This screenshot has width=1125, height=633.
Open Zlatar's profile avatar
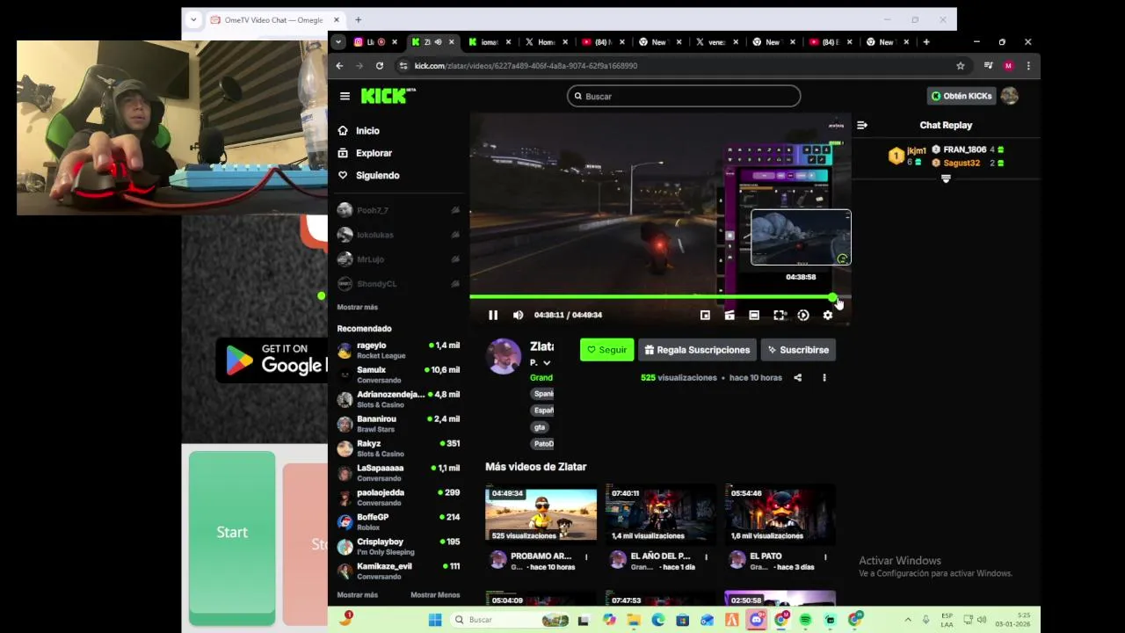pos(504,356)
